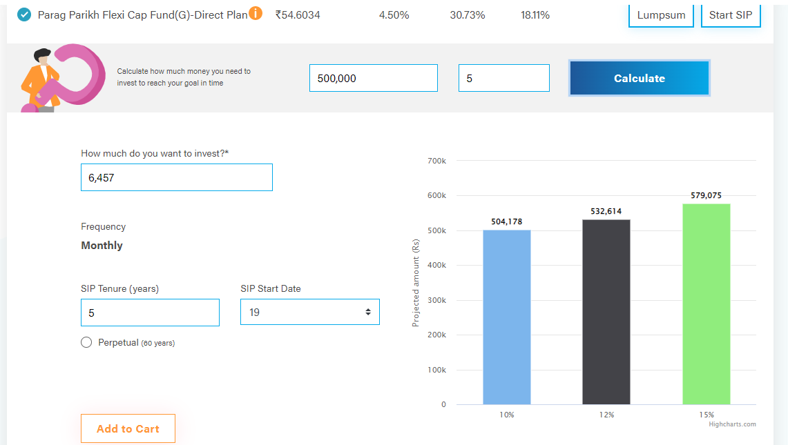788x445 pixels.
Task: Click the 18.11% return value
Action: pyautogui.click(x=535, y=15)
